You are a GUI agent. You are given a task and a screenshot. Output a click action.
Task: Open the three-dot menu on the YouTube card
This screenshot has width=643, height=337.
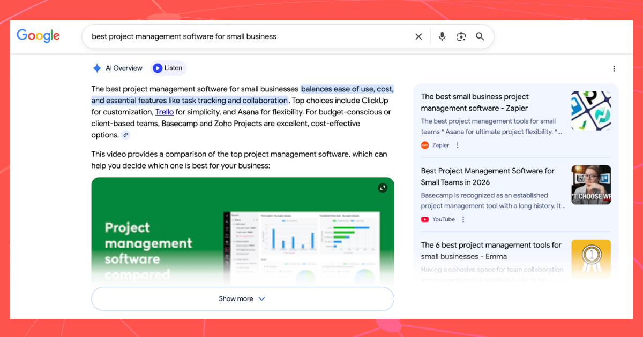pos(463,219)
